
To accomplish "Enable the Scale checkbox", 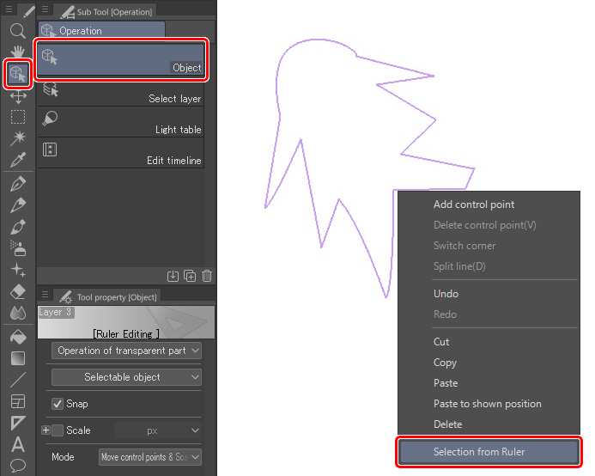I will 58,430.
